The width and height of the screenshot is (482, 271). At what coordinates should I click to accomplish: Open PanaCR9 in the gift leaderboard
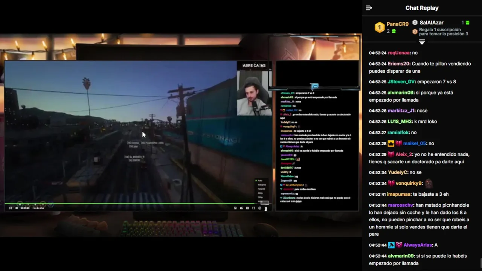[x=397, y=24]
